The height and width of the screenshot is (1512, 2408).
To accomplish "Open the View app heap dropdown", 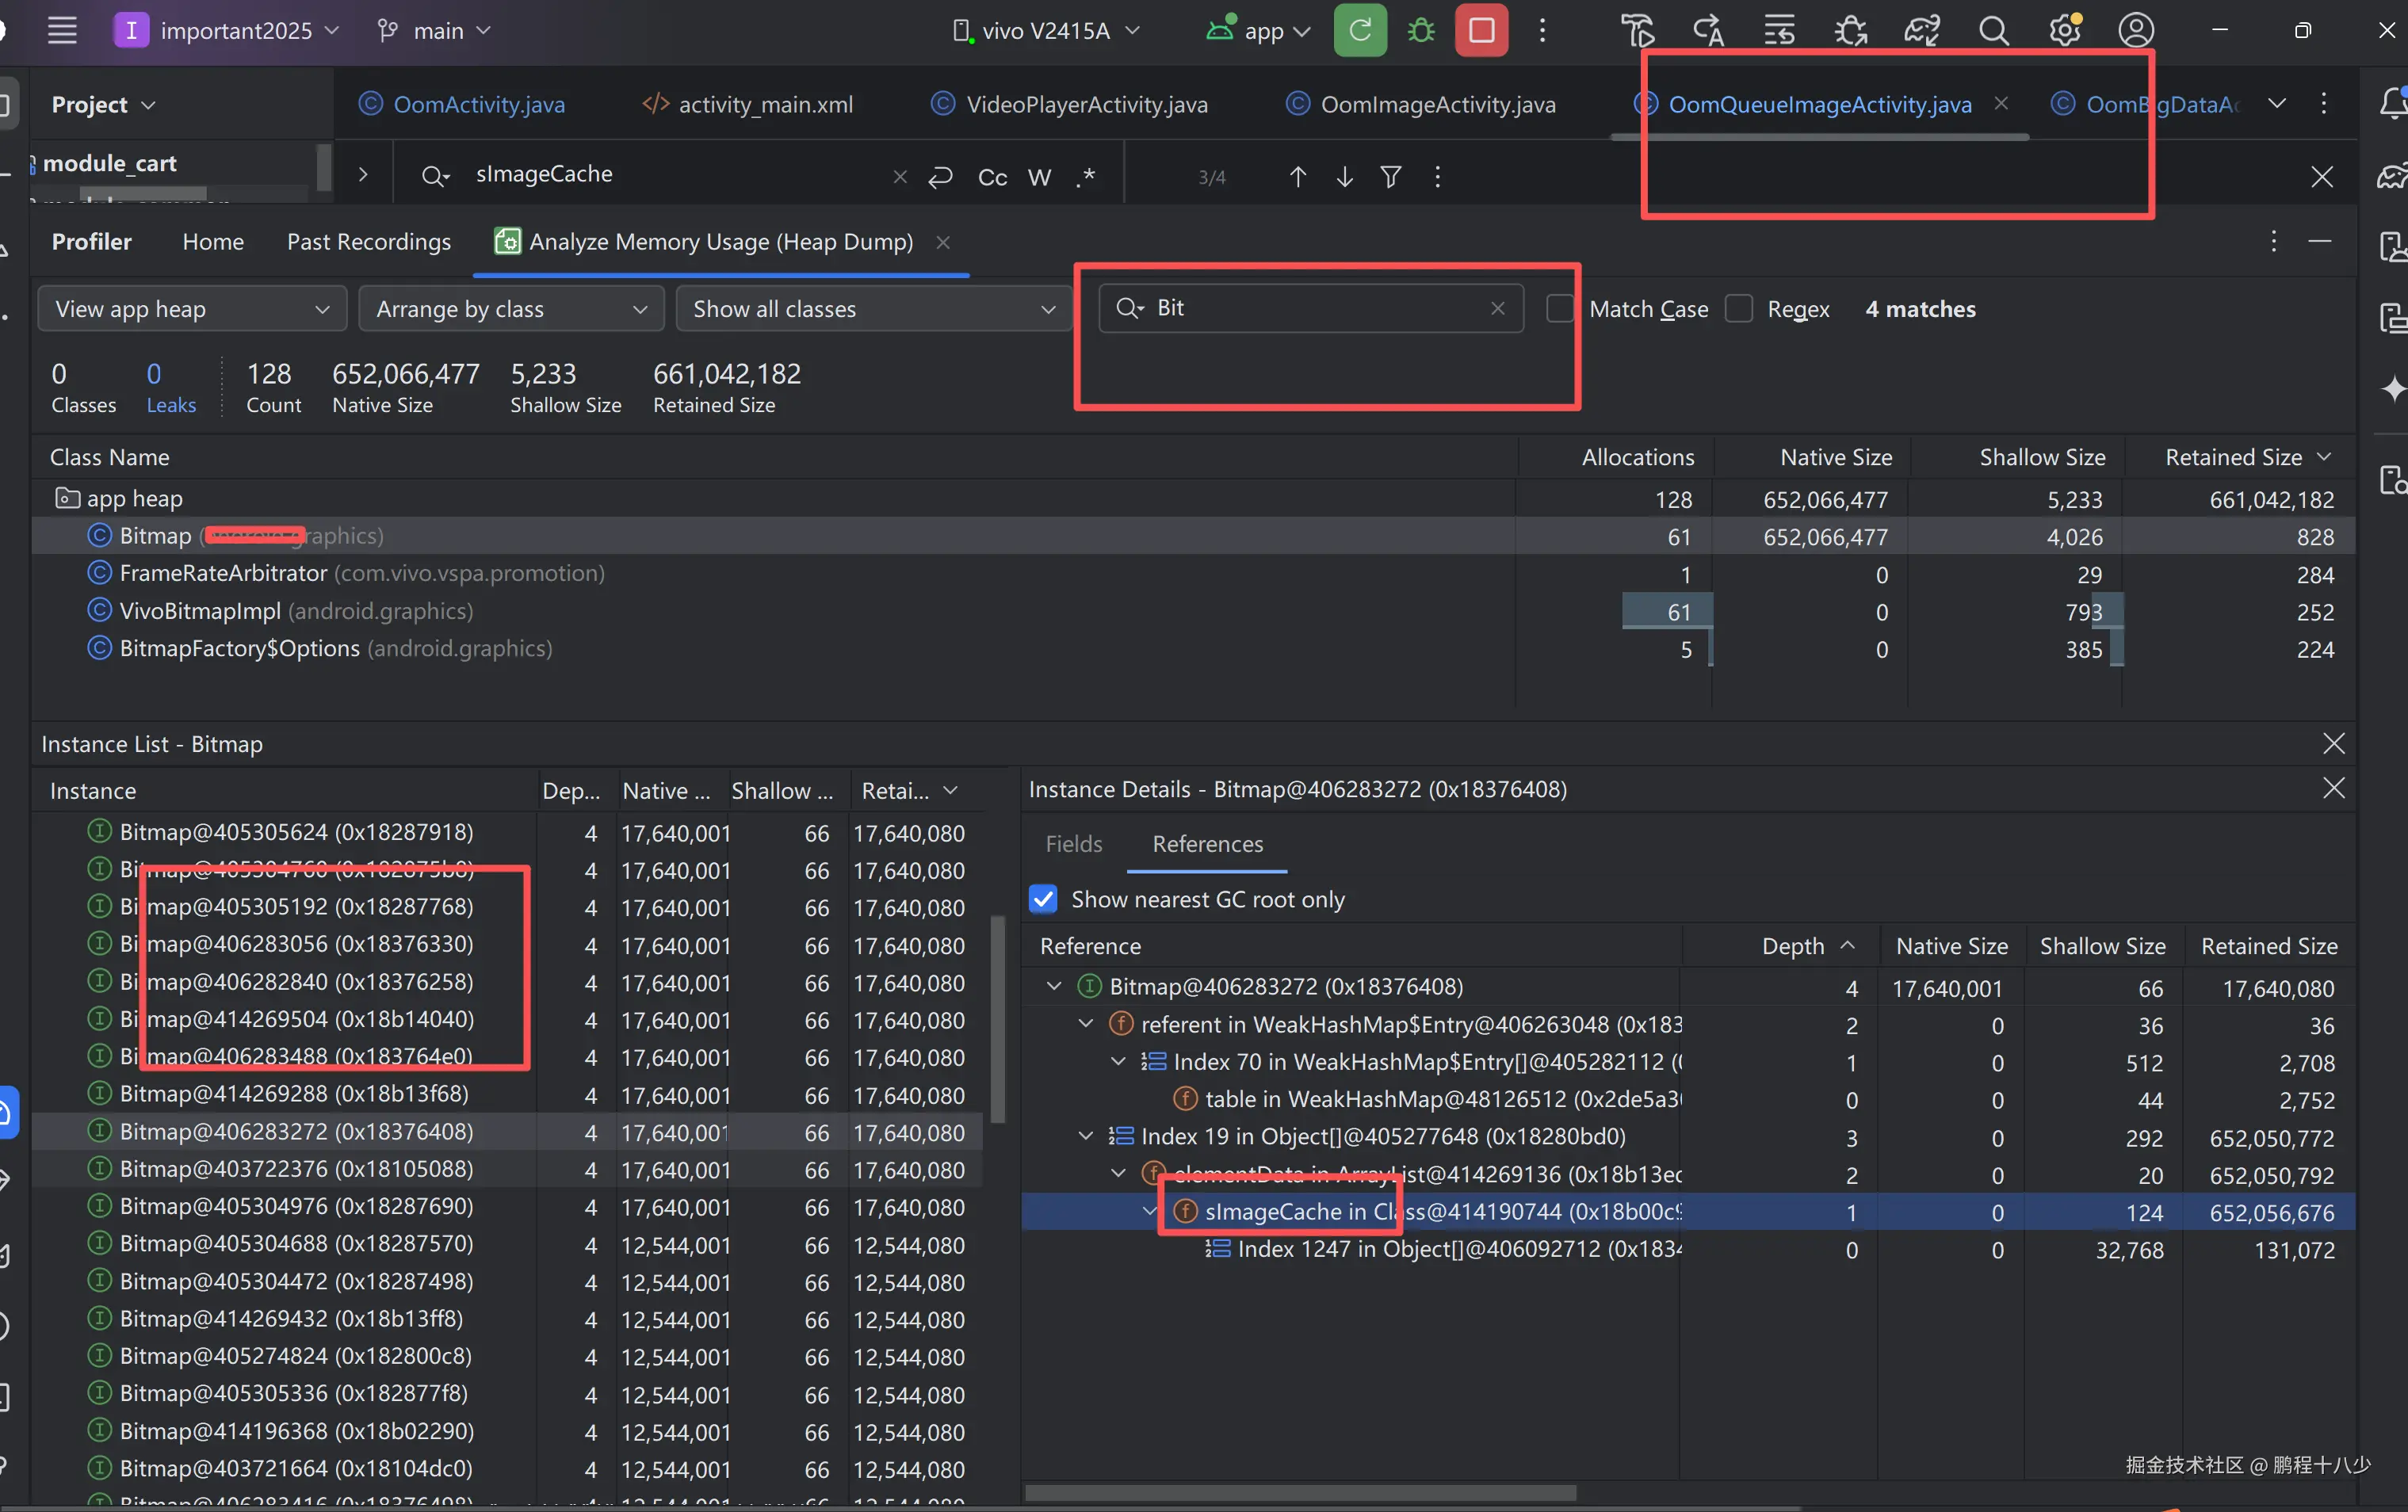I will [192, 309].
